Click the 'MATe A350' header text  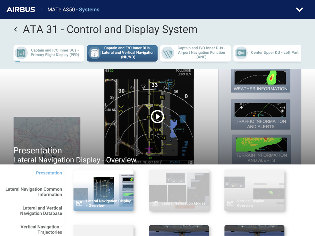(61, 10)
